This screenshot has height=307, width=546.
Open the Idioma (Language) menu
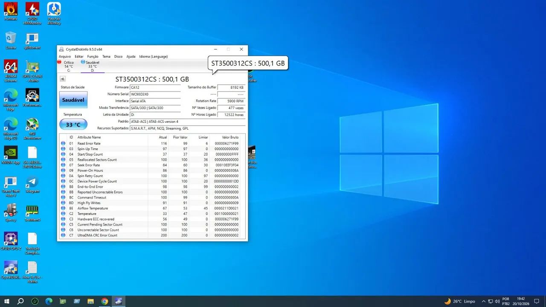point(153,56)
